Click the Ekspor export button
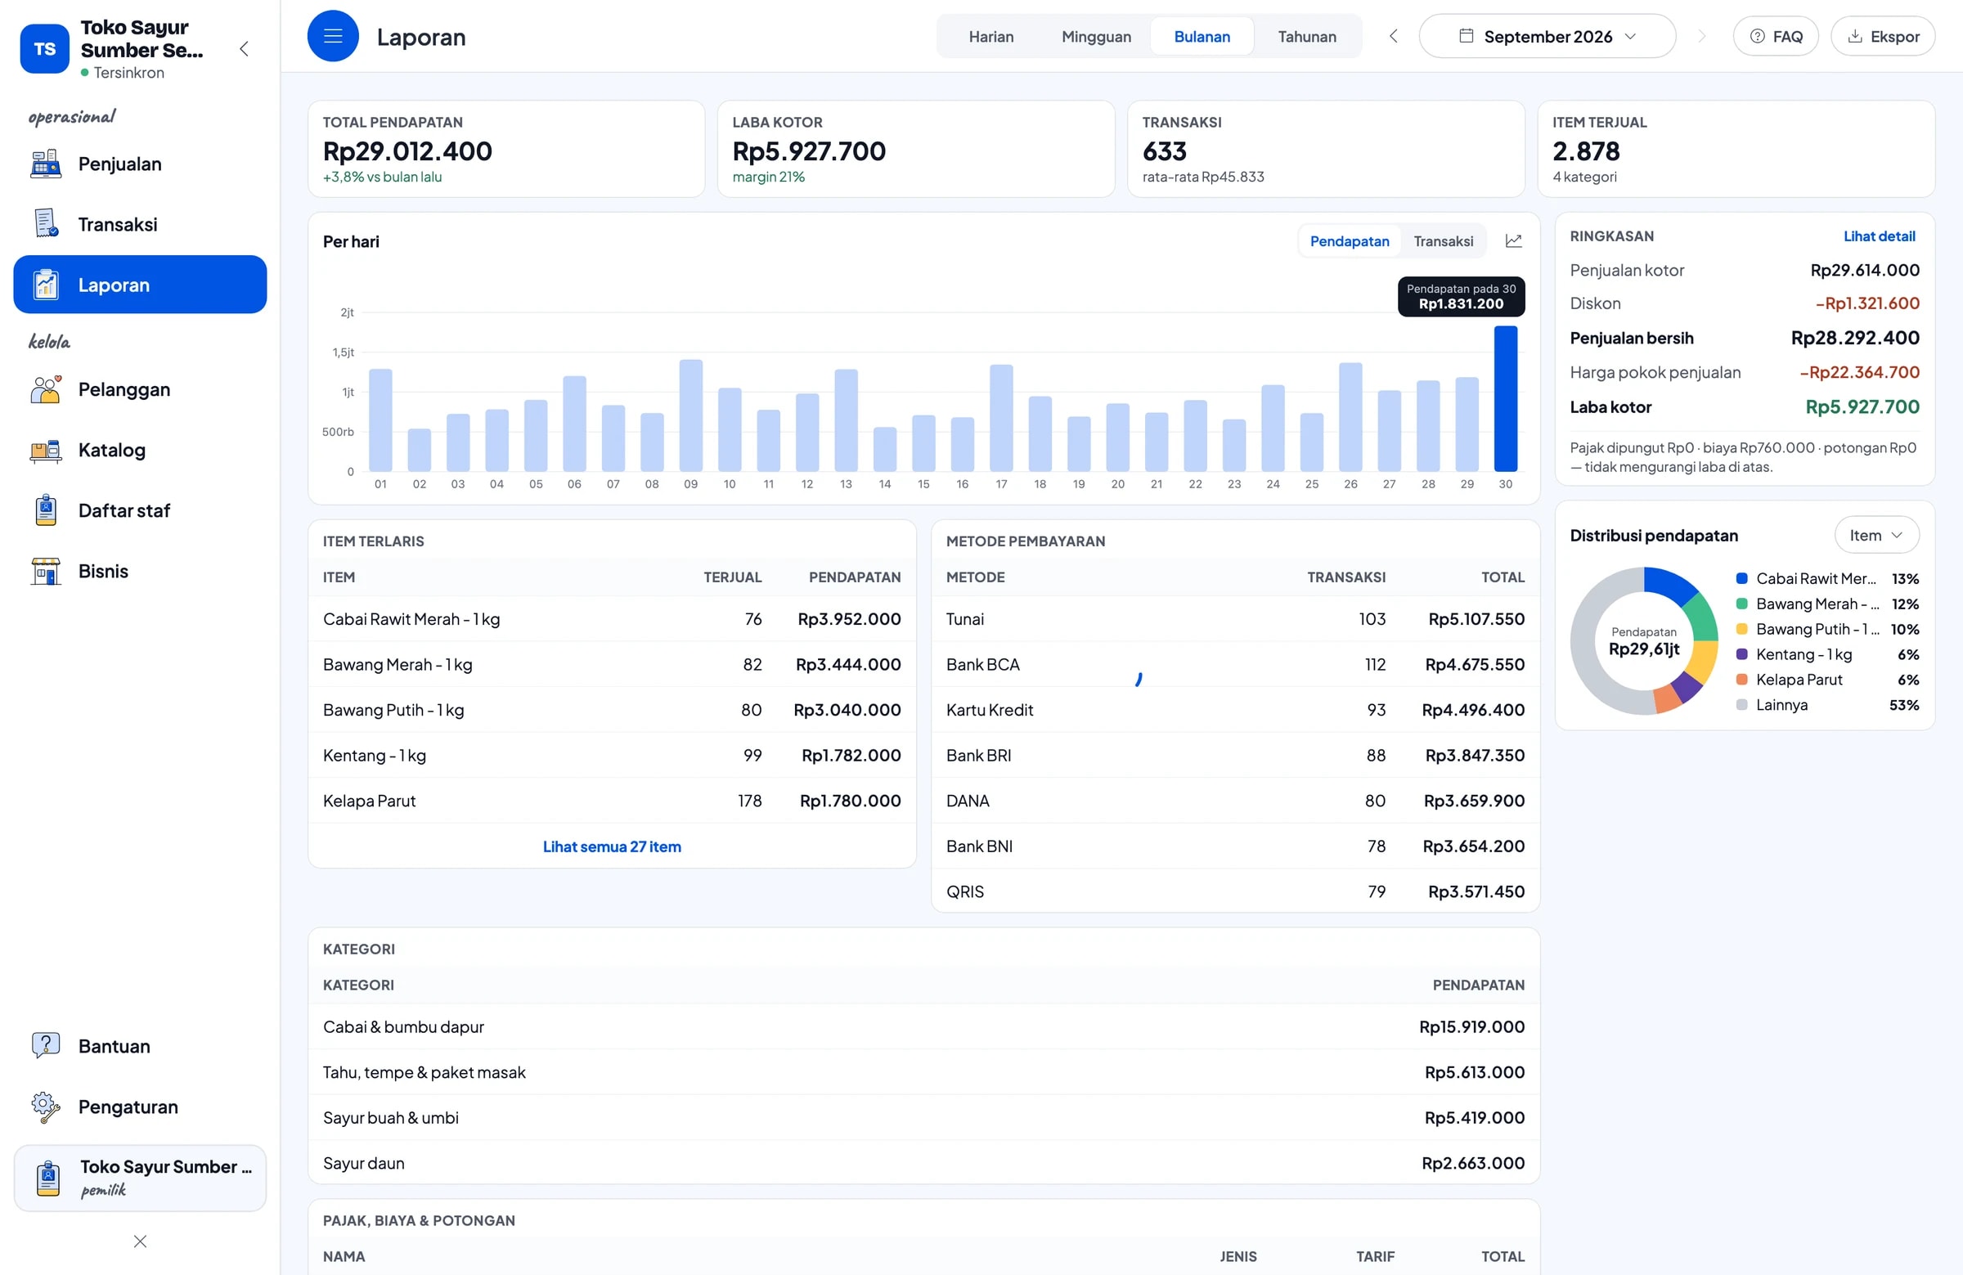 tap(1883, 36)
